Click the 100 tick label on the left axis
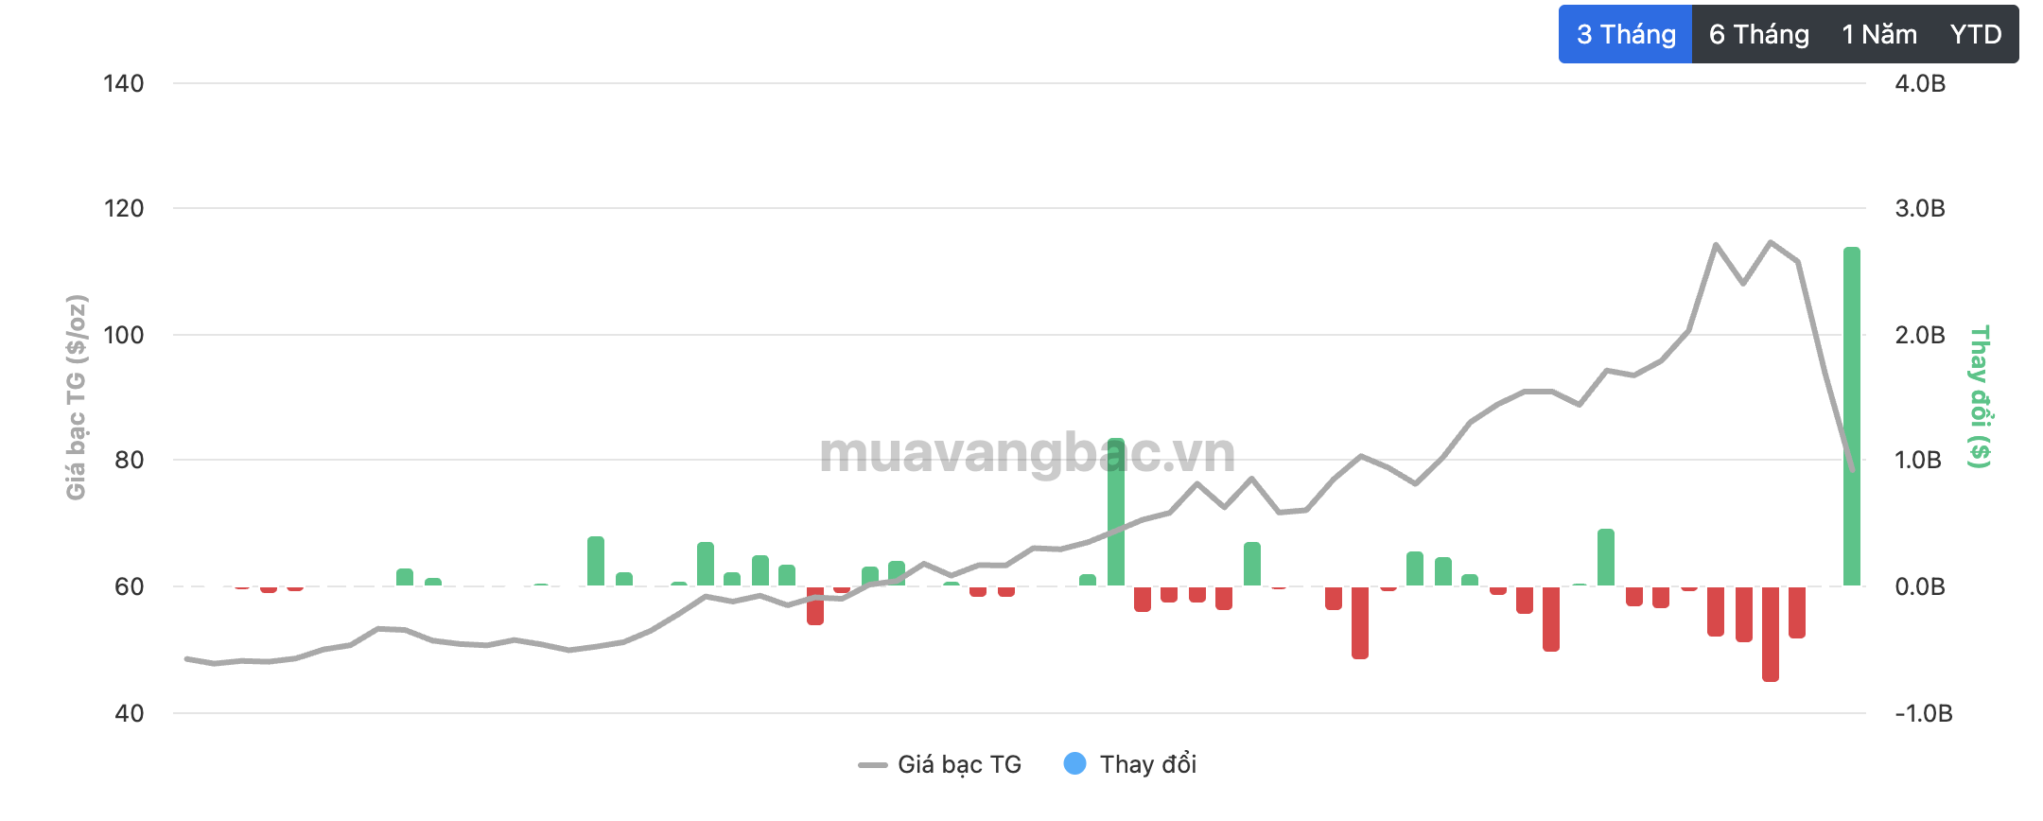 point(124,335)
